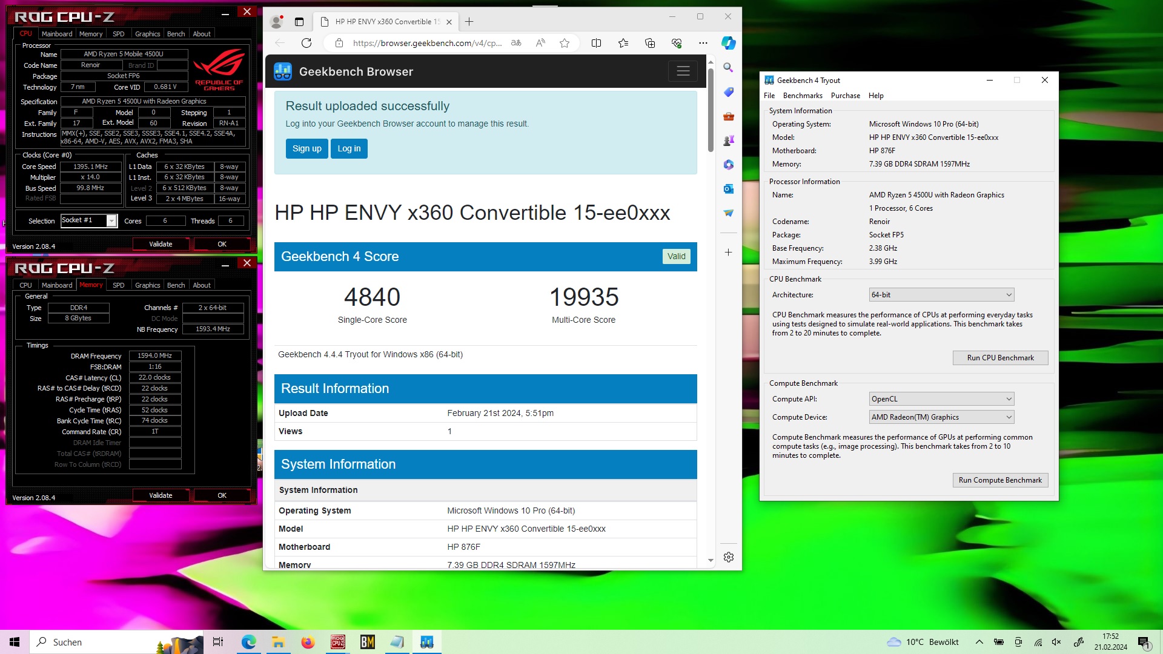
Task: Open Task View from the taskbar
Action: [x=218, y=642]
